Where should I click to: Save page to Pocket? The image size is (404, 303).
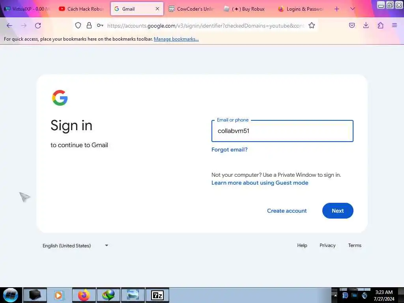click(x=352, y=25)
